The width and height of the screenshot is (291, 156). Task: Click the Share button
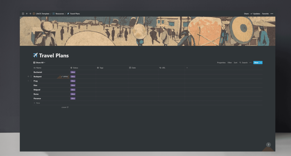point(246,14)
